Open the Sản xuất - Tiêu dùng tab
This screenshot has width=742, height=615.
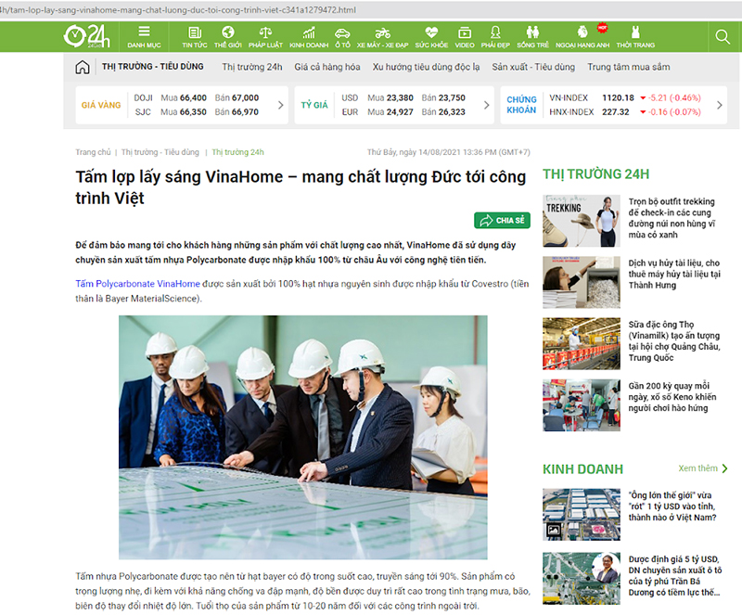pos(533,67)
